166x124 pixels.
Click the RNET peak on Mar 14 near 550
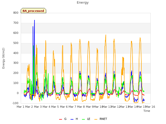[140, 38]
